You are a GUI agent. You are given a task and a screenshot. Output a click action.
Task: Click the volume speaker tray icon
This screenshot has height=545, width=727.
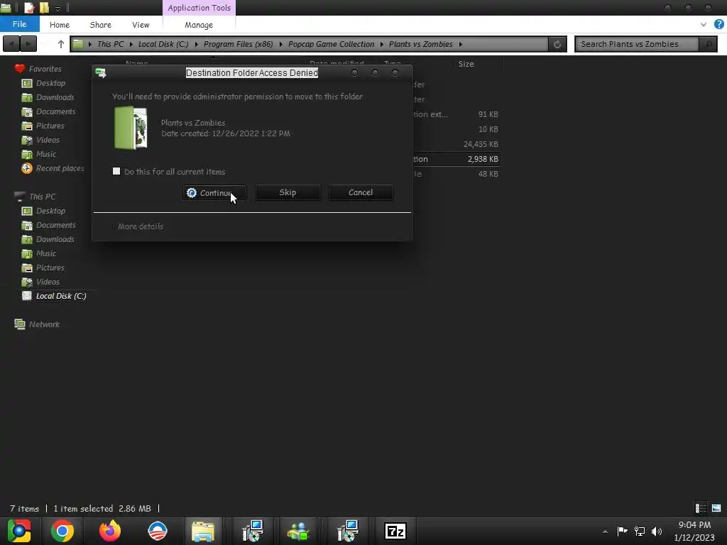point(657,531)
